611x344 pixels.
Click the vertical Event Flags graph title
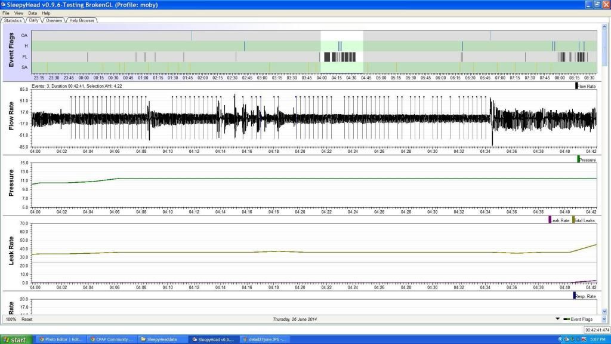click(11, 50)
